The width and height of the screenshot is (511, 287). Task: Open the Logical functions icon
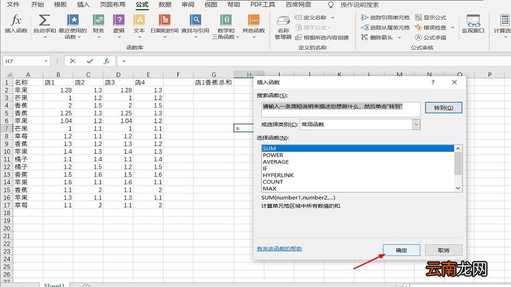point(119,20)
